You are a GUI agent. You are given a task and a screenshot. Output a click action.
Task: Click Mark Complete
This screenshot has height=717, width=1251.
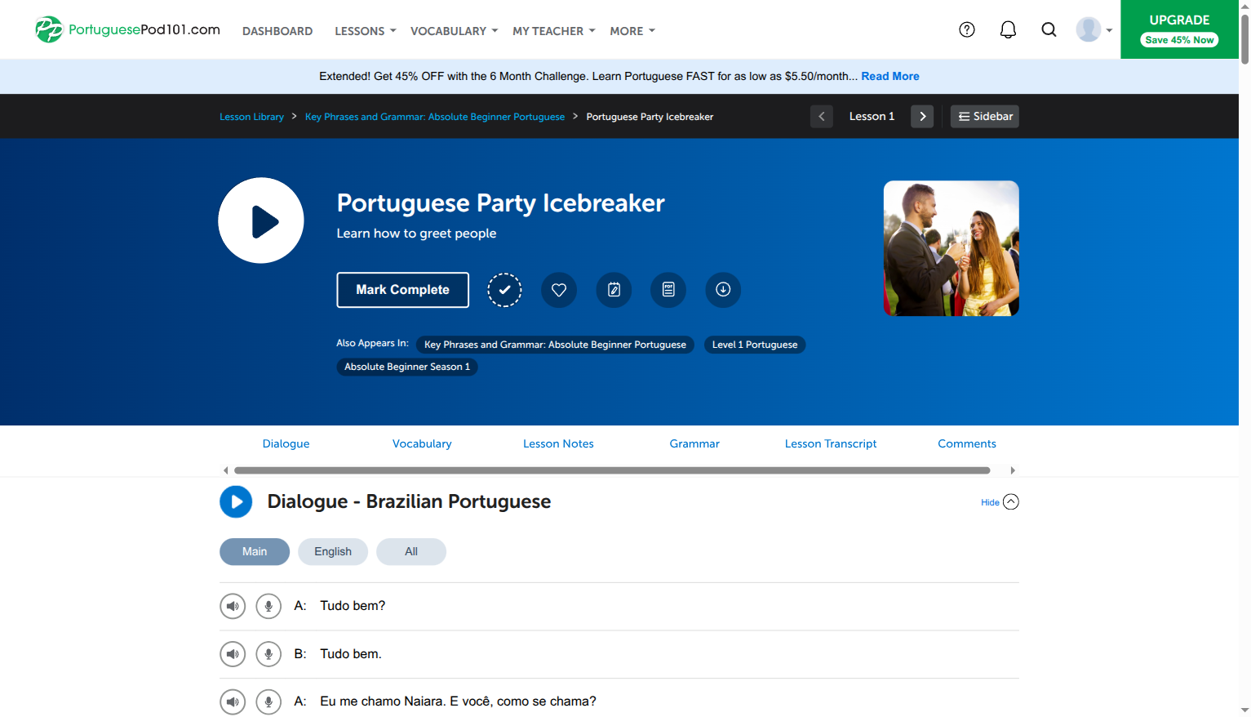[402, 290]
